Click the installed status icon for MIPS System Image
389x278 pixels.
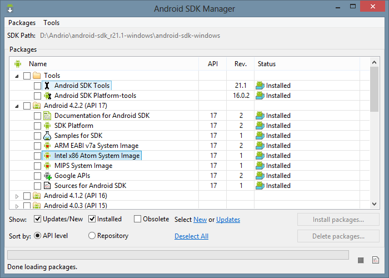[x=260, y=166]
